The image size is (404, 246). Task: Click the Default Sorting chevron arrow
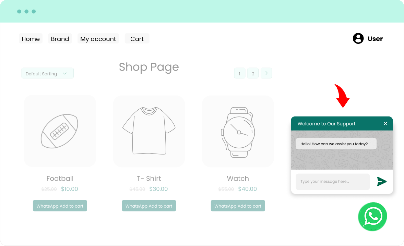65,74
